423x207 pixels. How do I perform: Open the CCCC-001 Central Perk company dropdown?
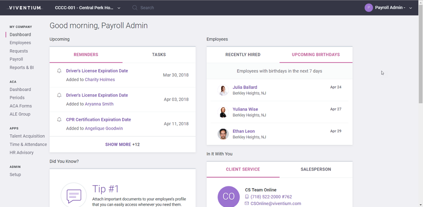[x=119, y=7]
